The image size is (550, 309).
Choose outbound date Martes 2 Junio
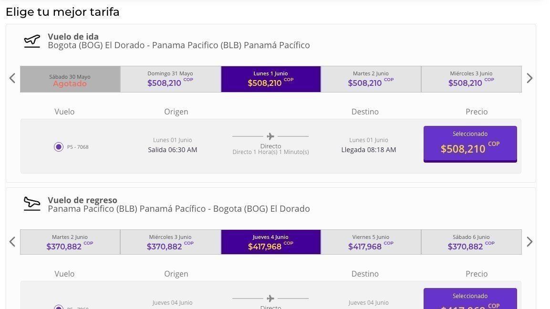point(371,79)
